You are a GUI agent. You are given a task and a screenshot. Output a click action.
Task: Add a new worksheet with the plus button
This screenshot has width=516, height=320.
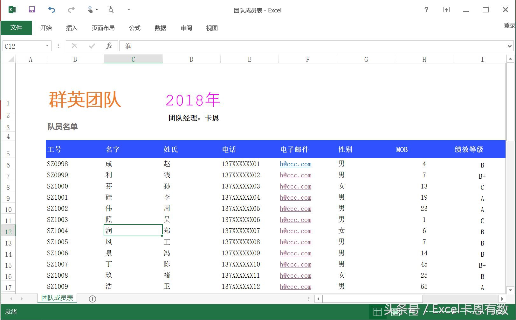tap(93, 299)
